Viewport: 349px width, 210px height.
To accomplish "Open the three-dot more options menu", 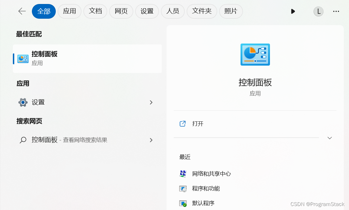I will (x=336, y=11).
